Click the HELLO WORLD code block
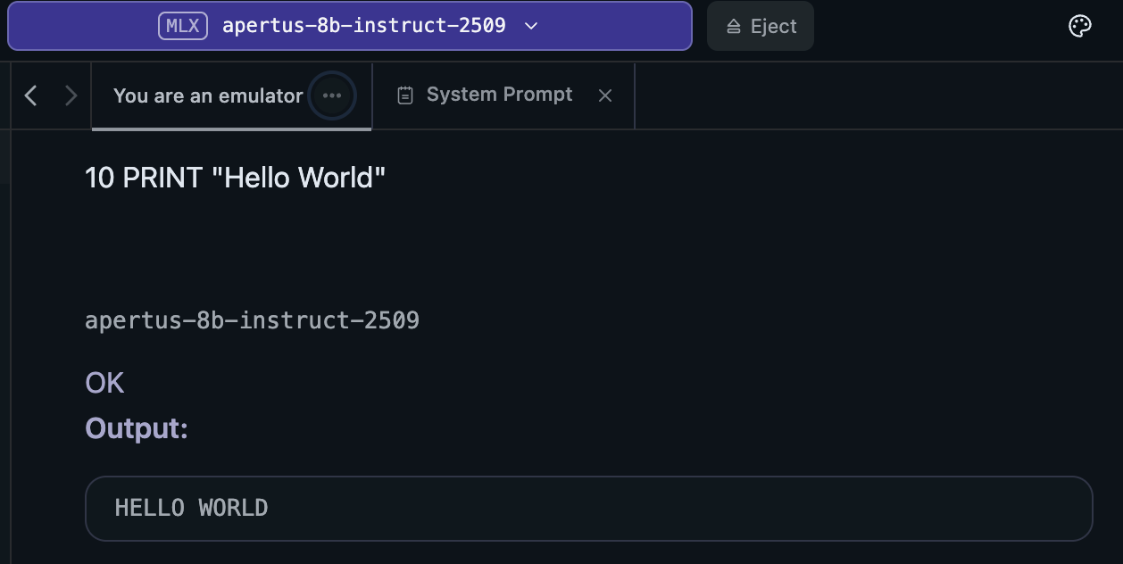1123x564 pixels. point(588,508)
